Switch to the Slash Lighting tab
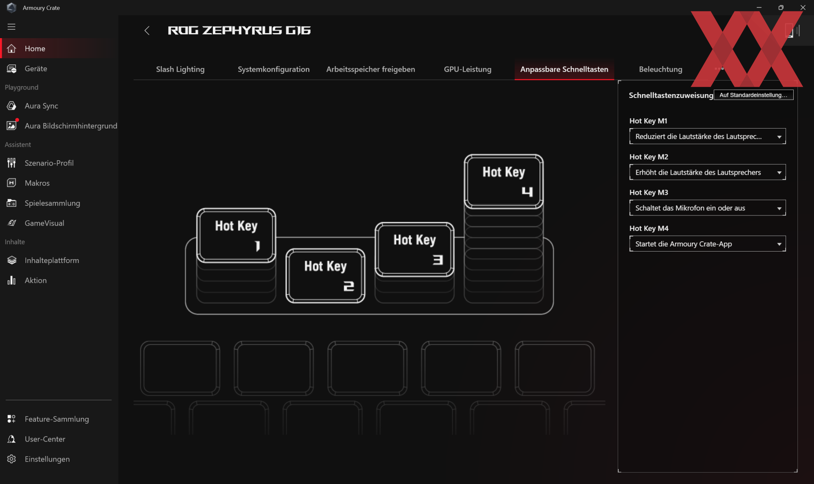This screenshot has height=484, width=814. 180,69
